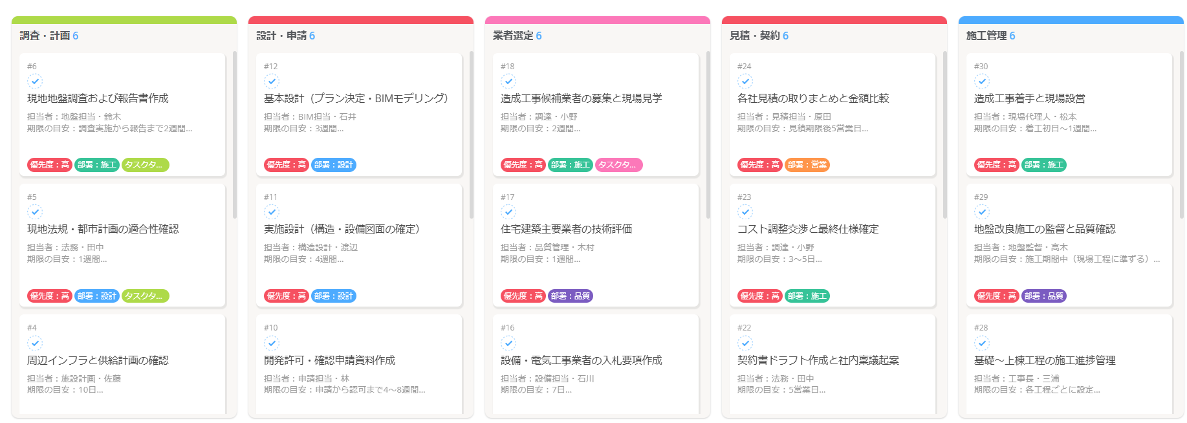Click the check icon on task #11
Screen dimensions: 1187x423
272,211
